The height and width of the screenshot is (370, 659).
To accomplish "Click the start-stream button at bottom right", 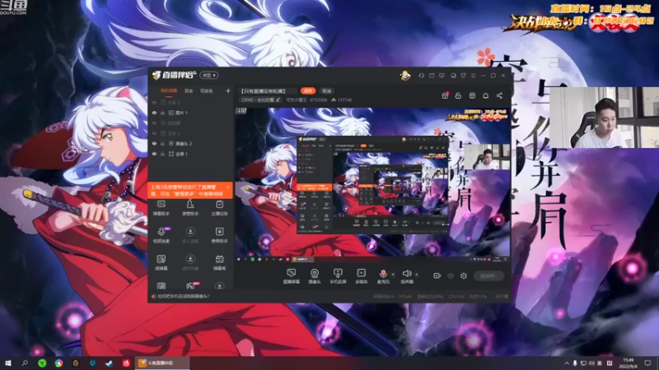I will point(488,275).
